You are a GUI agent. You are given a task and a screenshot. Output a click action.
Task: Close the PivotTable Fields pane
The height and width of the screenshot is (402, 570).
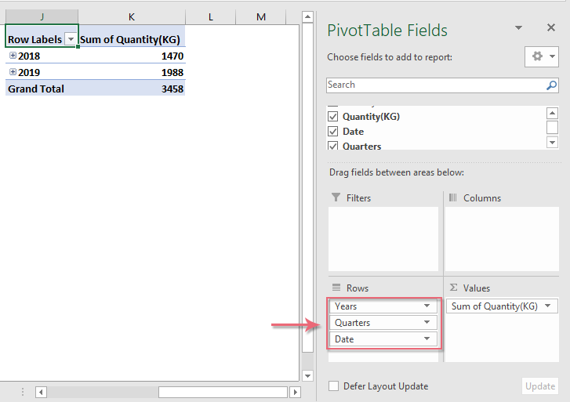[x=550, y=28]
